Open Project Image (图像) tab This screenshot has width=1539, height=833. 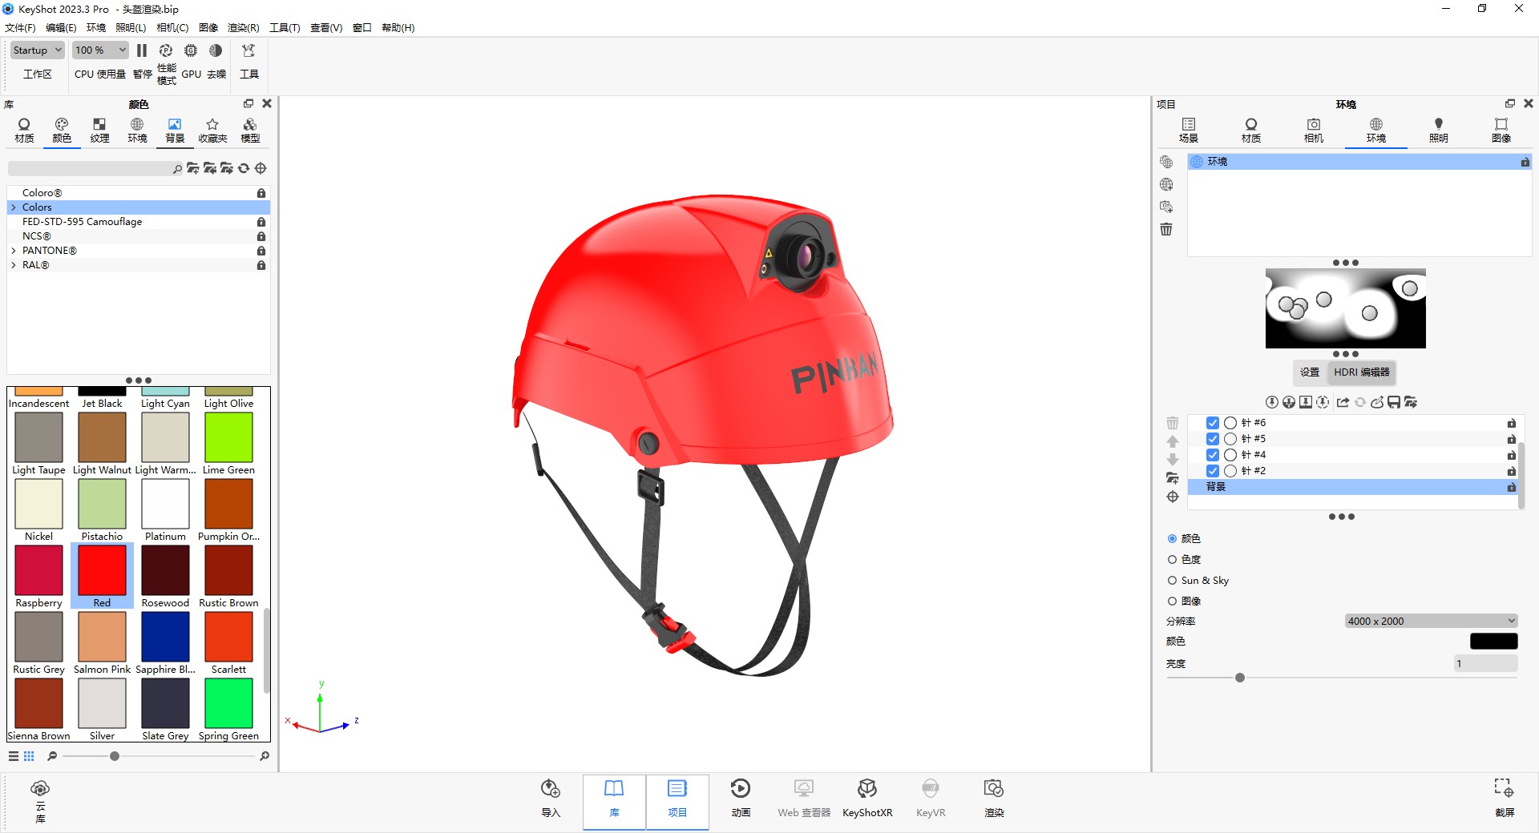click(1501, 131)
